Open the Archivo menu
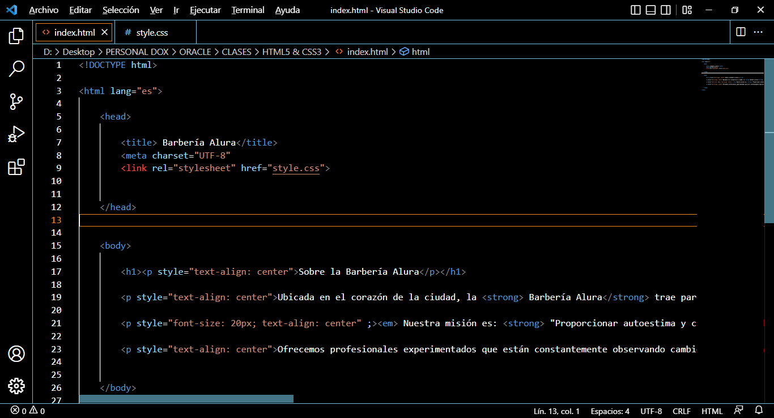This screenshot has width=774, height=418. 44,10
